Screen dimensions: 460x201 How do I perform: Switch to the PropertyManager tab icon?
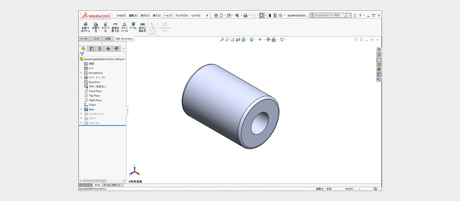pyautogui.click(x=91, y=49)
